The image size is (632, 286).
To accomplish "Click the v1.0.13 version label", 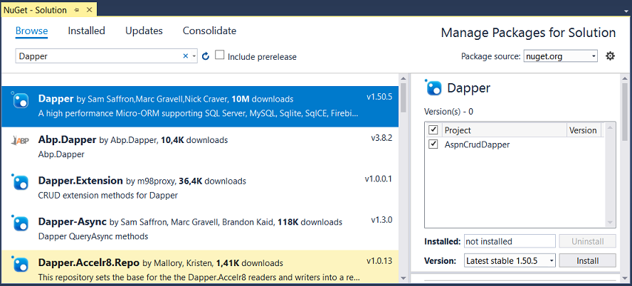I will [x=379, y=260].
